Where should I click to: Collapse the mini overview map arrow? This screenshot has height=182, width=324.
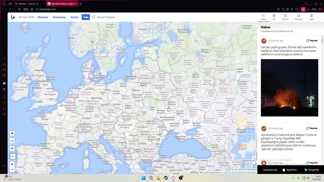click(x=254, y=158)
